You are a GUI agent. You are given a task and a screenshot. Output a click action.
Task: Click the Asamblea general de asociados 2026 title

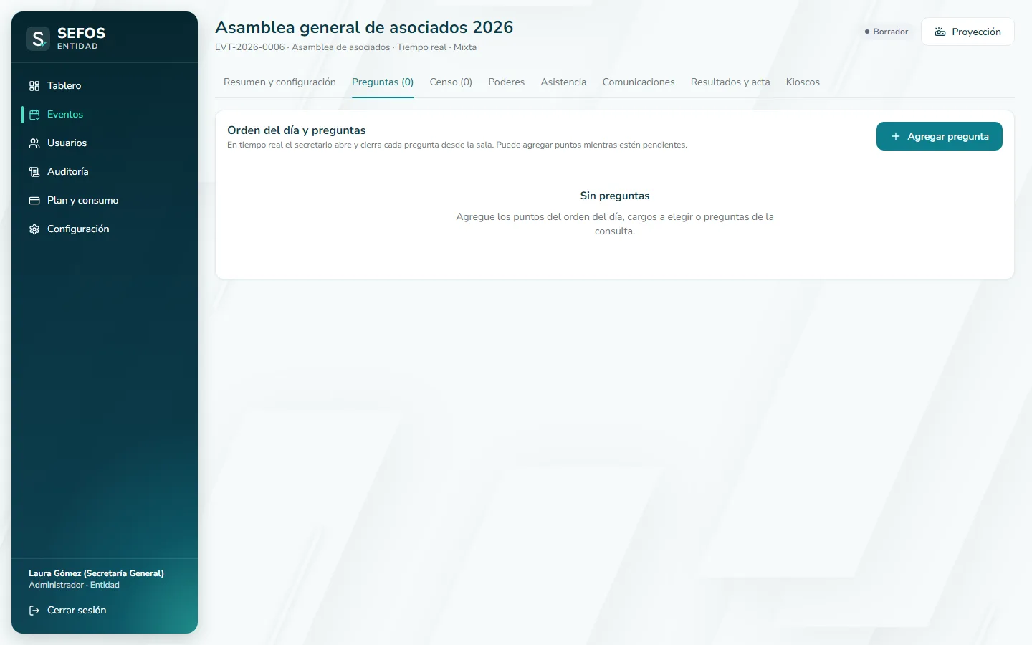pos(364,27)
